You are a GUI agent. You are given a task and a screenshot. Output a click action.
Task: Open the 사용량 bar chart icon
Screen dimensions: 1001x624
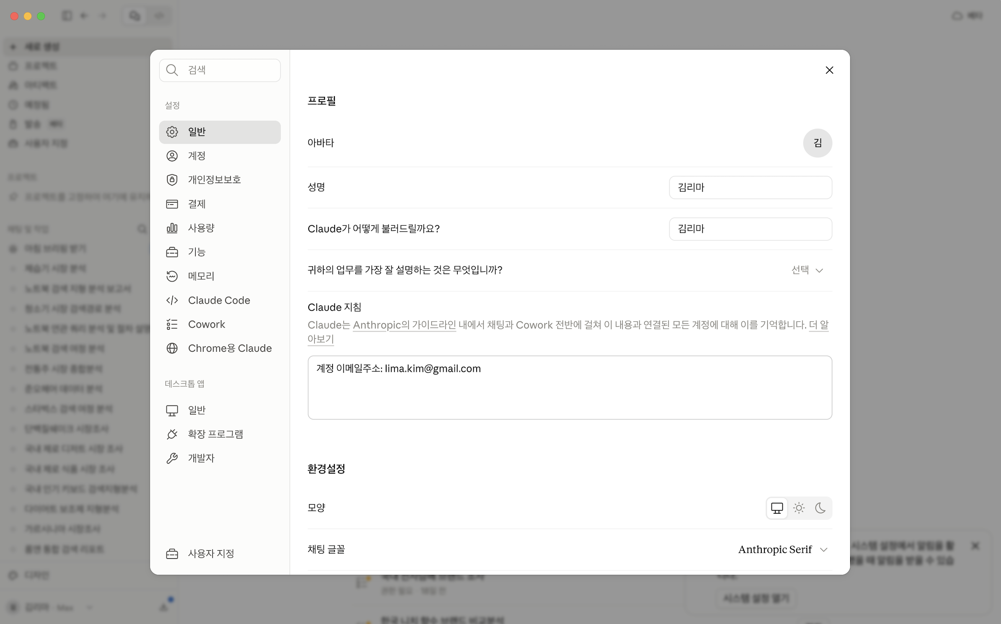click(x=172, y=228)
